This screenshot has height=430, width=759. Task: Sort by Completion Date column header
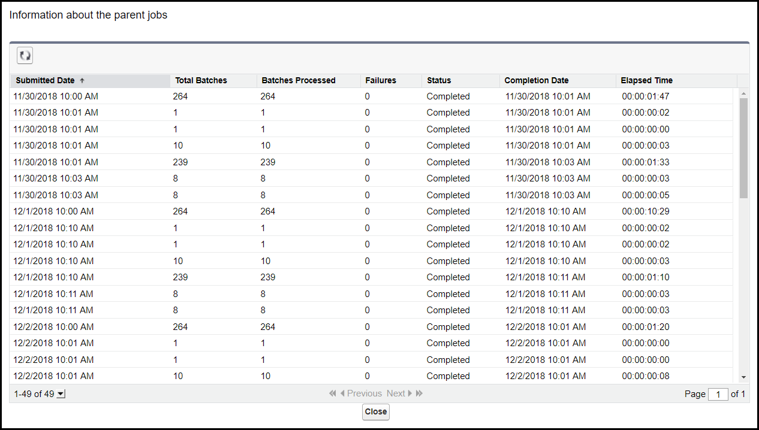[537, 80]
